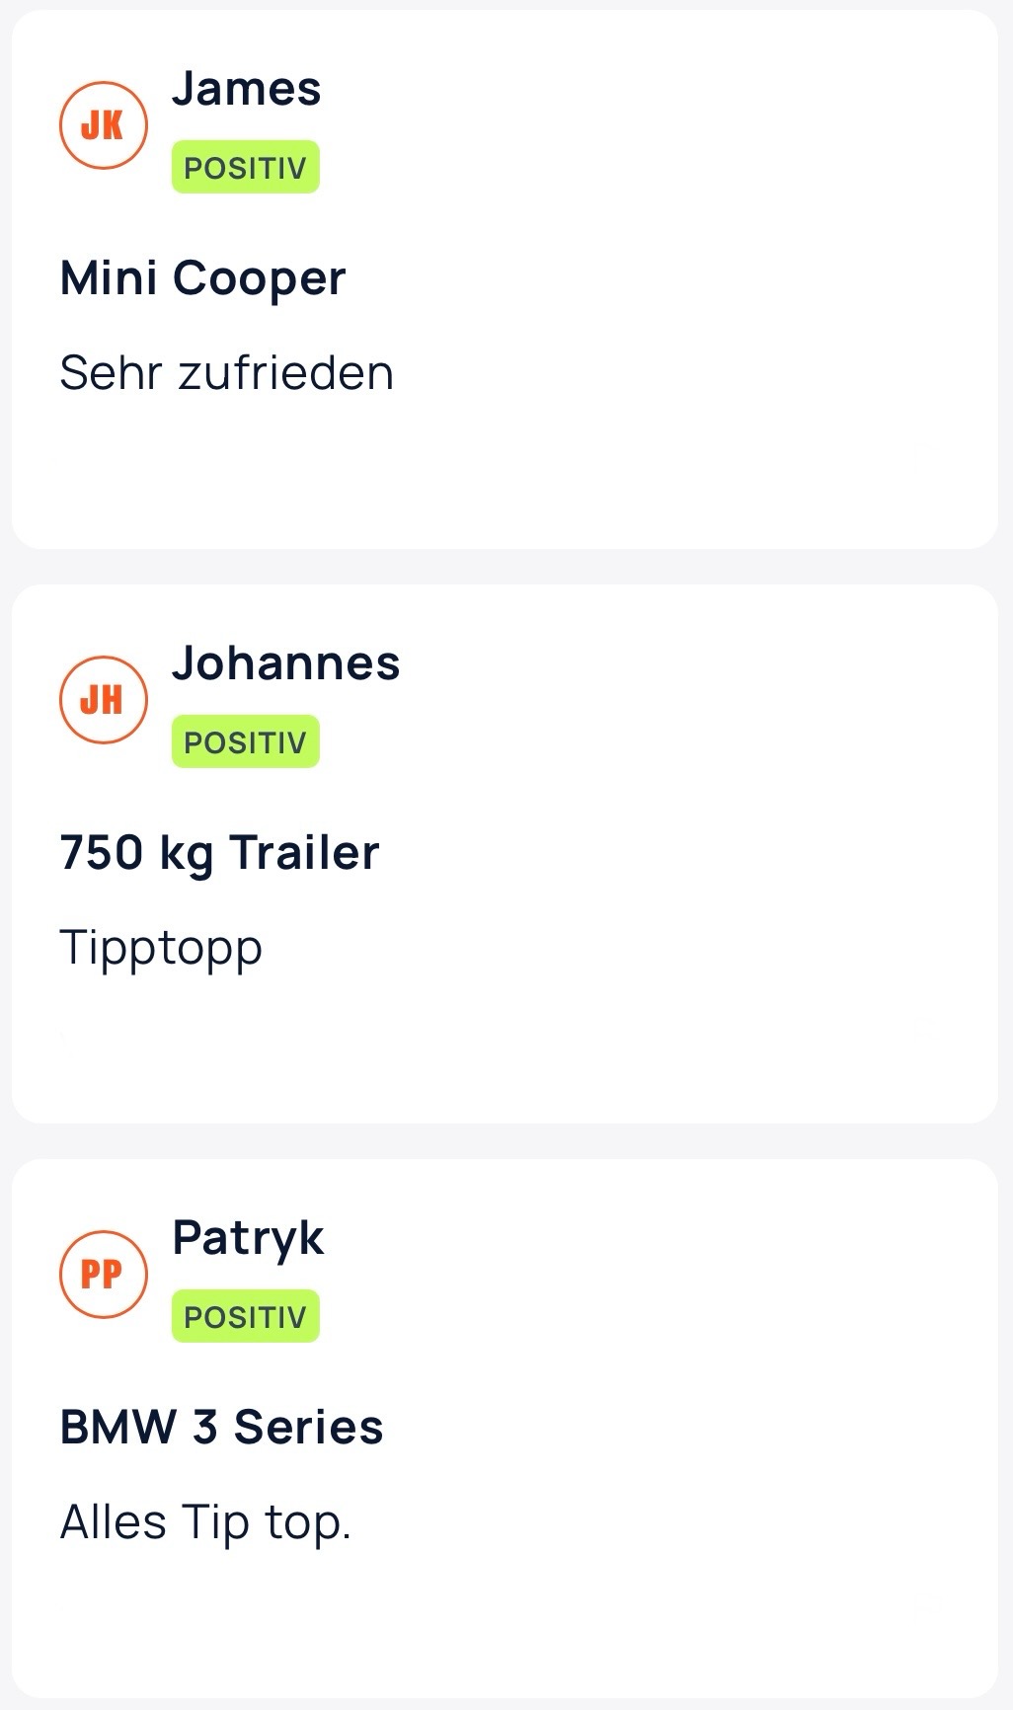
Task: Open reviewer name James
Action: 246,89
